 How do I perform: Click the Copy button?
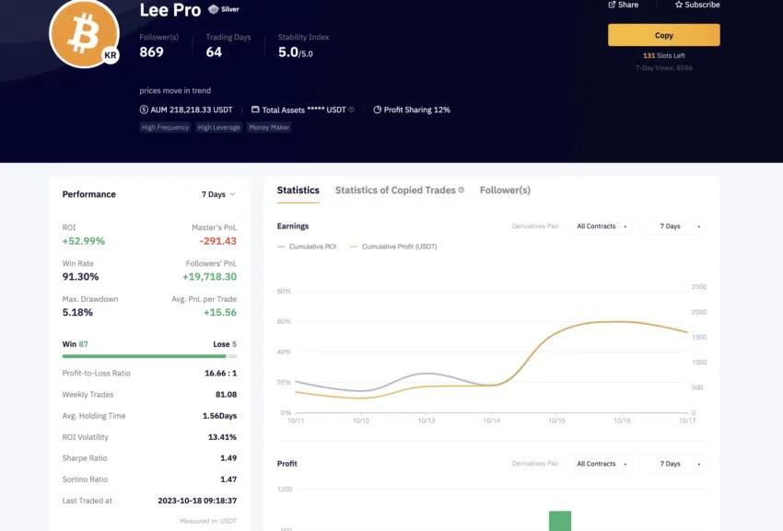[662, 34]
